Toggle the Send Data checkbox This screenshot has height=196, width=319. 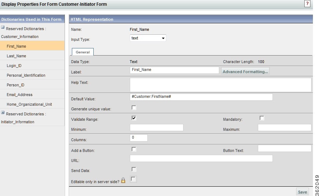134,169
